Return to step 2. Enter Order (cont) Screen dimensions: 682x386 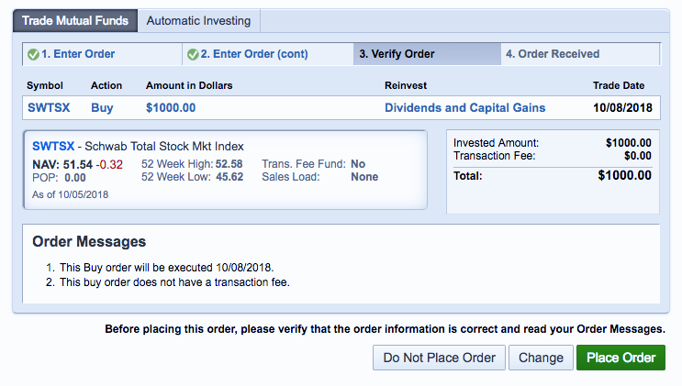pos(250,54)
